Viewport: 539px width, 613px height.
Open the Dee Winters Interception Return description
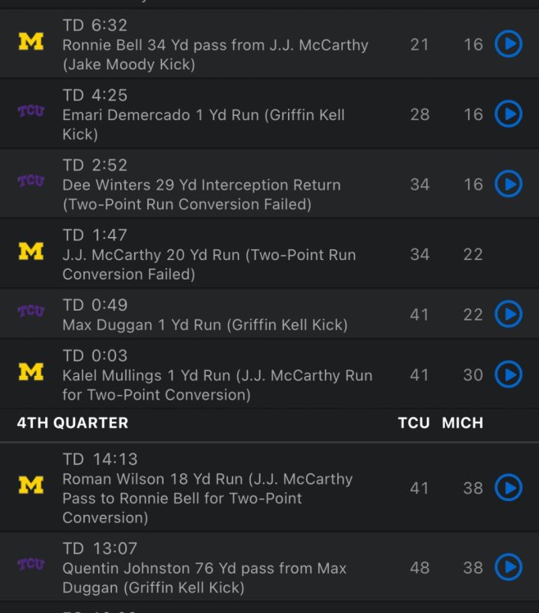point(201,195)
